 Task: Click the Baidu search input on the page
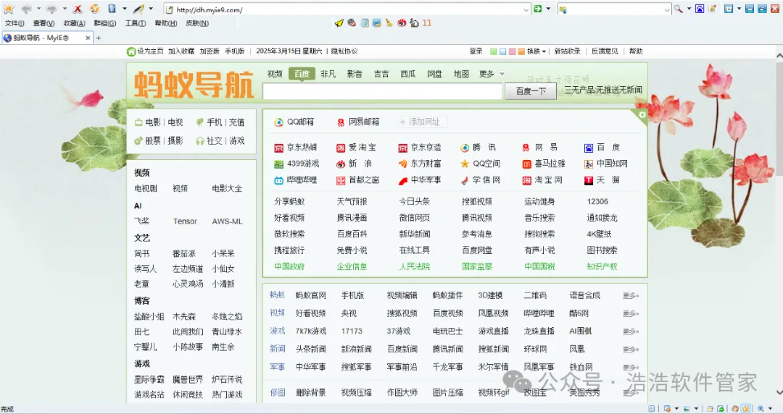point(382,91)
